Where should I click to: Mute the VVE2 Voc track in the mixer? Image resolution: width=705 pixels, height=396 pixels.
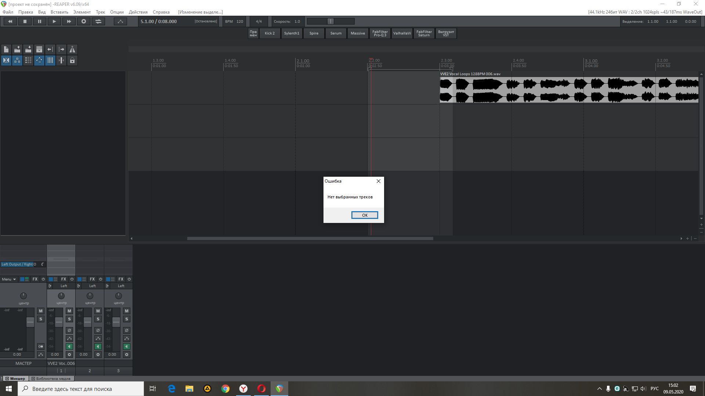click(69, 311)
